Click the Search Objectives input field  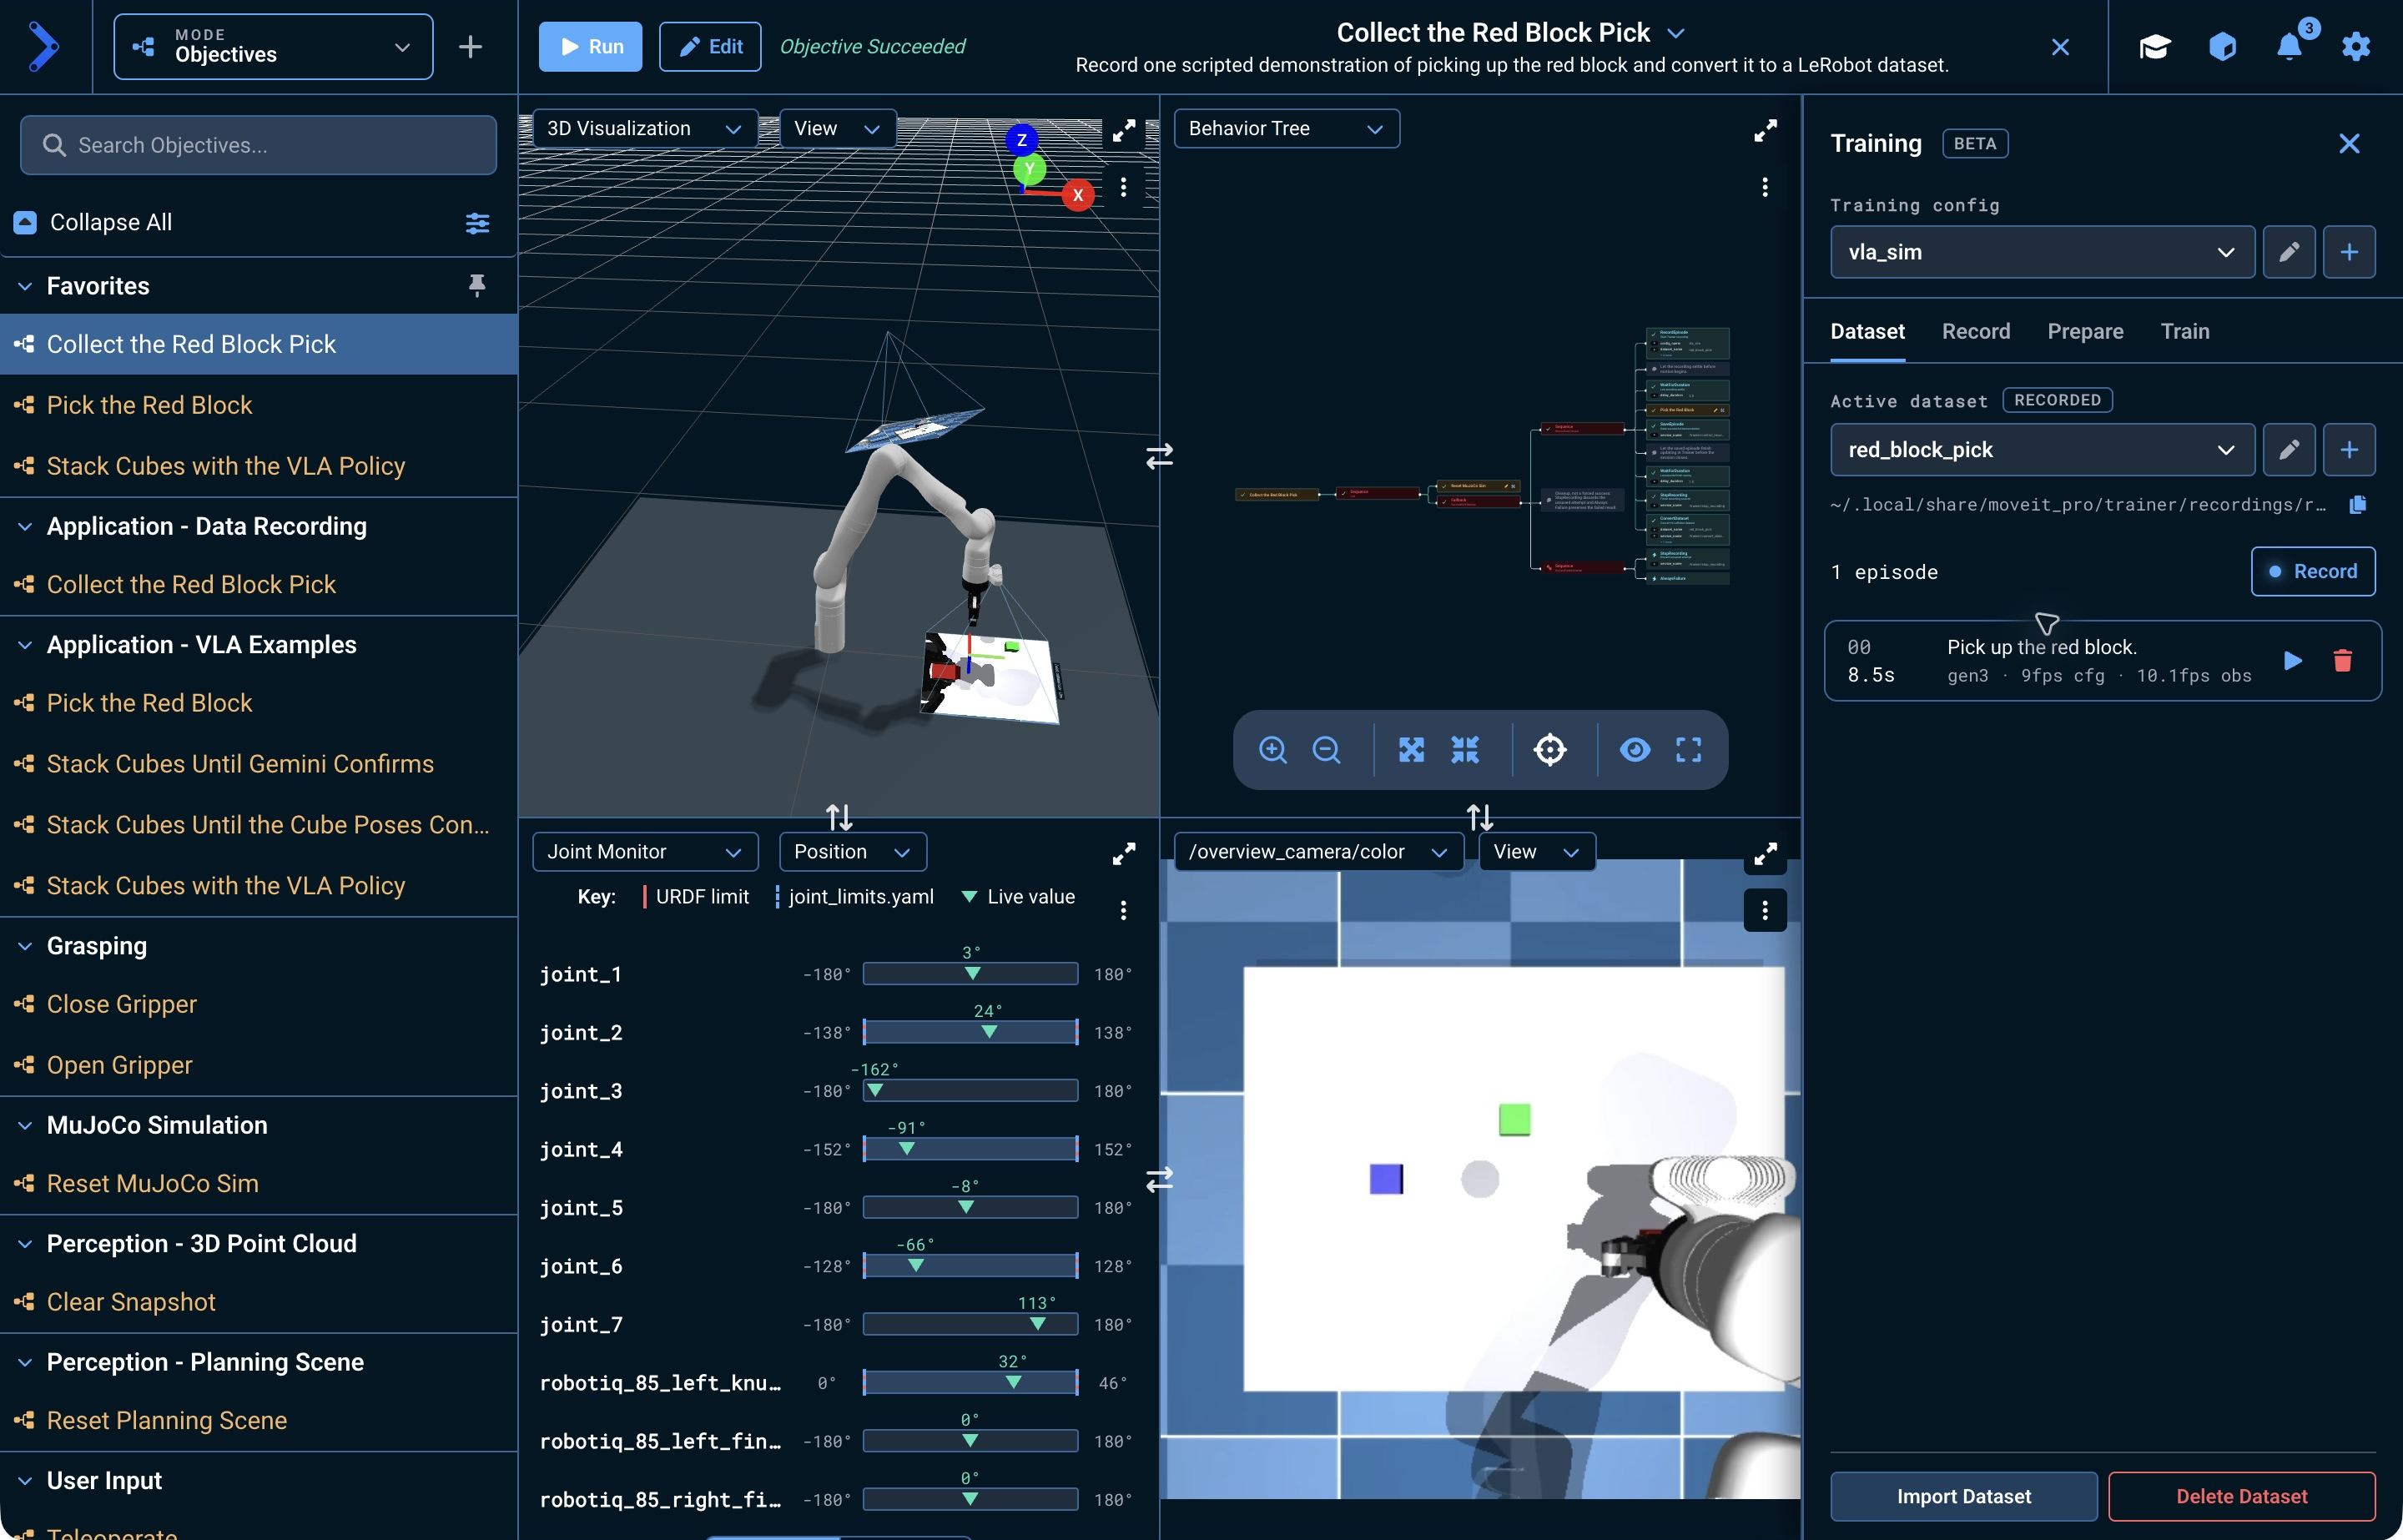pos(258,145)
